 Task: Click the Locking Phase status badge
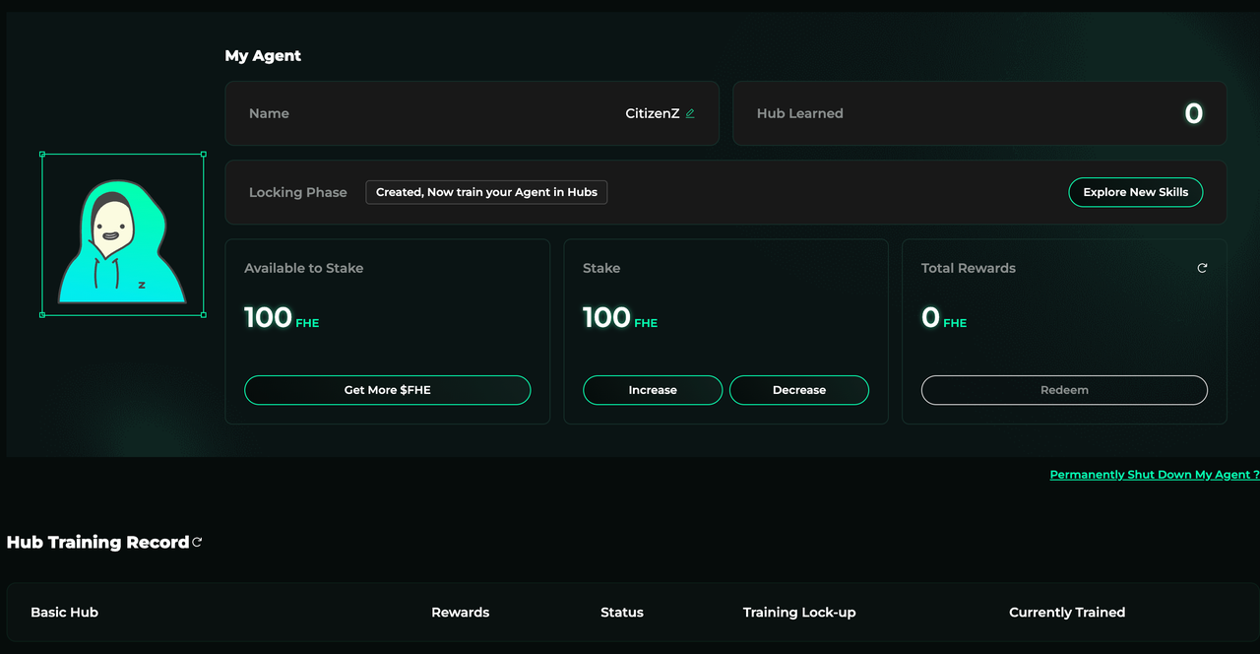coord(486,192)
